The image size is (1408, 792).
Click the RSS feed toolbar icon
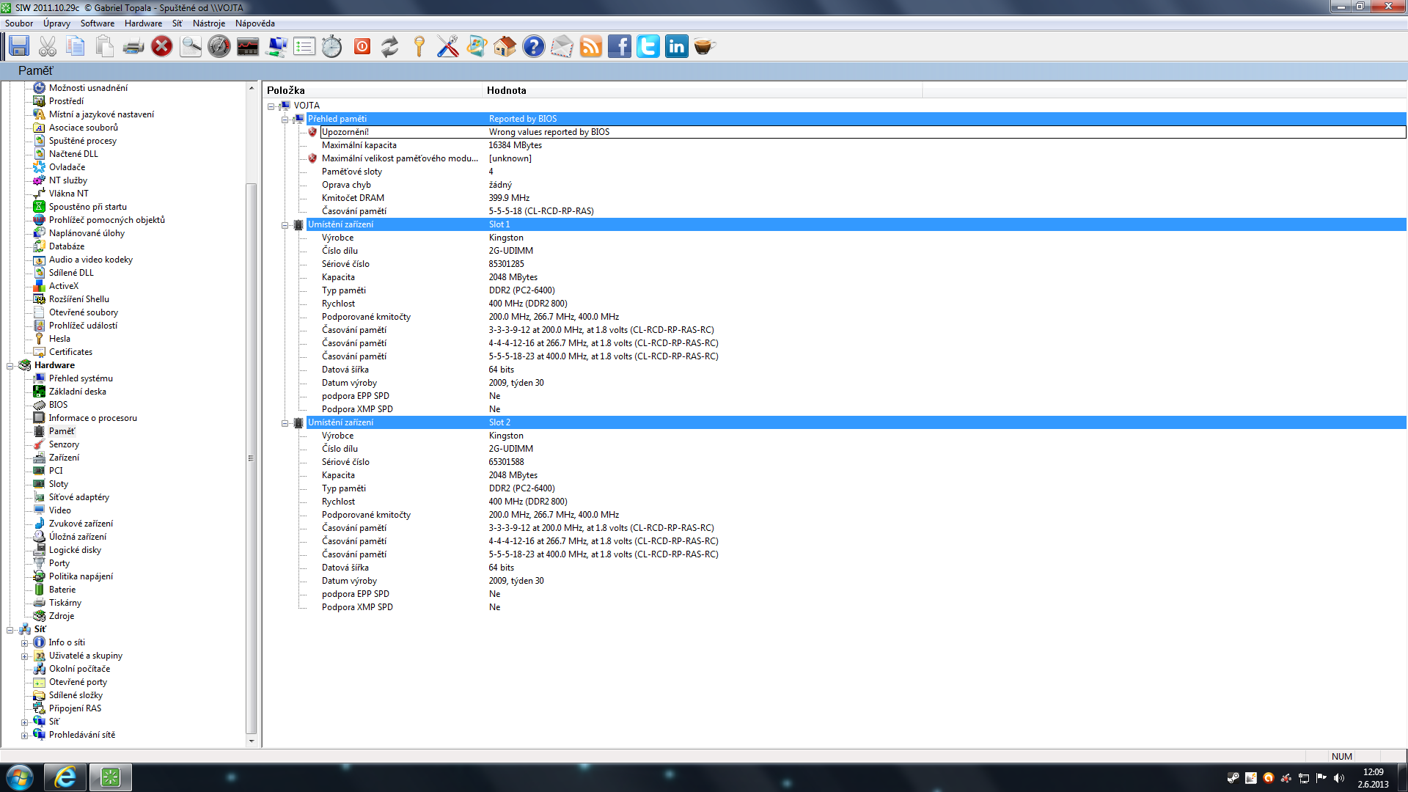tap(590, 46)
